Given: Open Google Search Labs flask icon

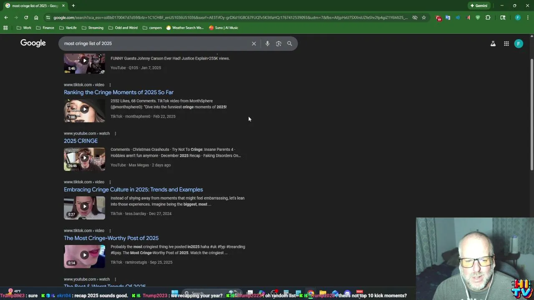Looking at the screenshot, I should point(493,43).
